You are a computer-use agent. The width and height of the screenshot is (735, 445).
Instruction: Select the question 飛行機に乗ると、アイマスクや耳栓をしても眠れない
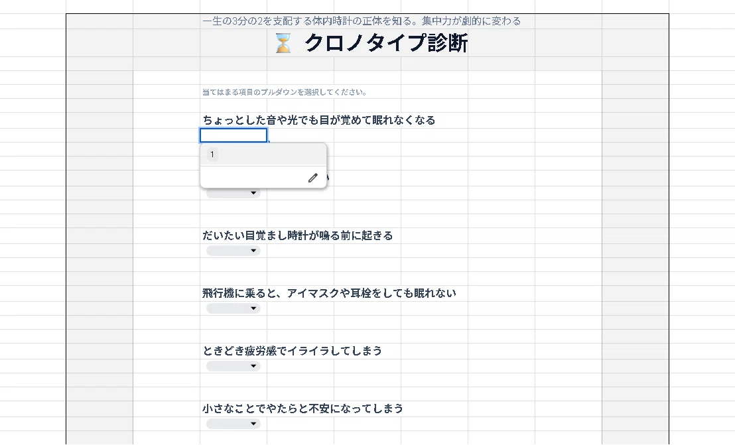click(x=329, y=293)
